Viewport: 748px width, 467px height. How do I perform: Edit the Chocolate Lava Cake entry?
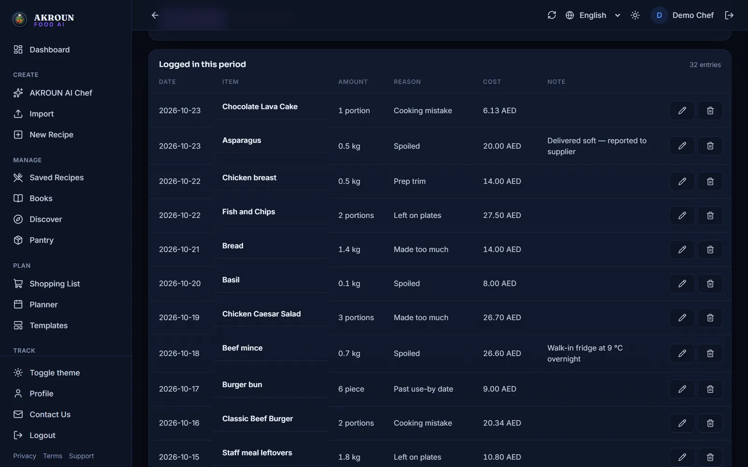coord(682,111)
